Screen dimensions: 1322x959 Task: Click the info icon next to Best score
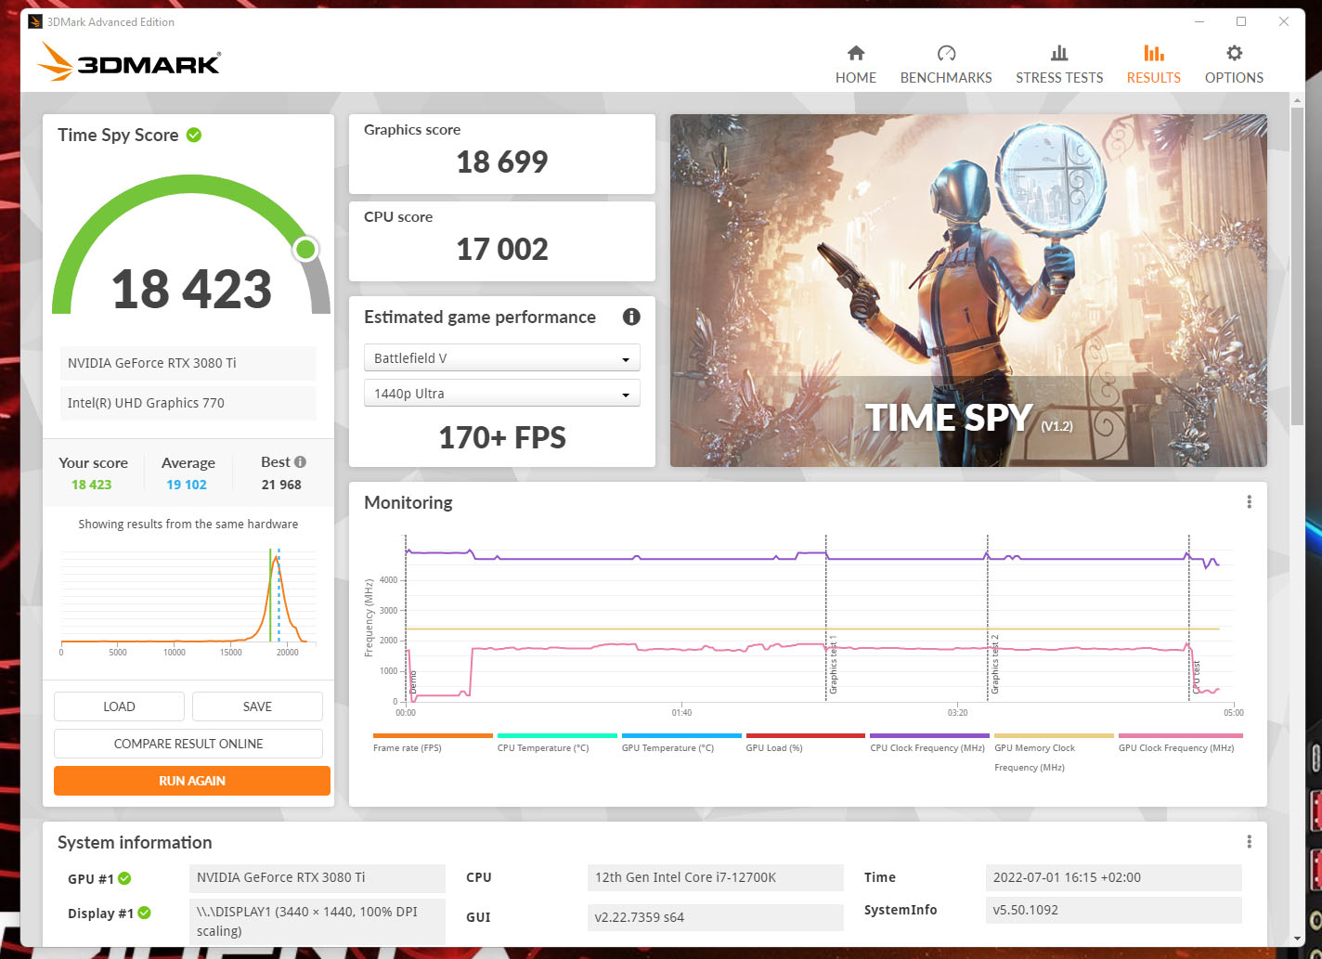[x=300, y=461]
